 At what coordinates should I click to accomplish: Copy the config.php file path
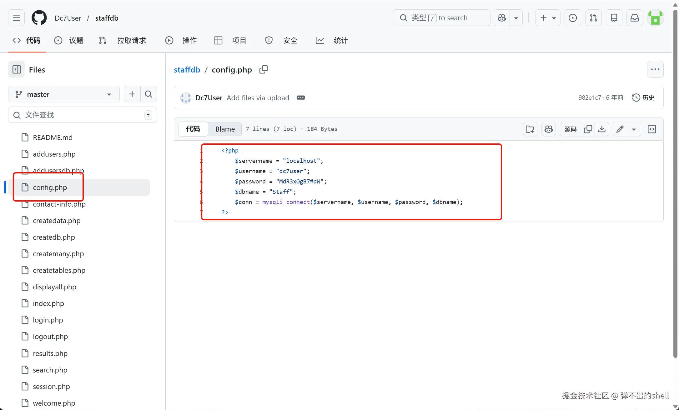tap(264, 69)
